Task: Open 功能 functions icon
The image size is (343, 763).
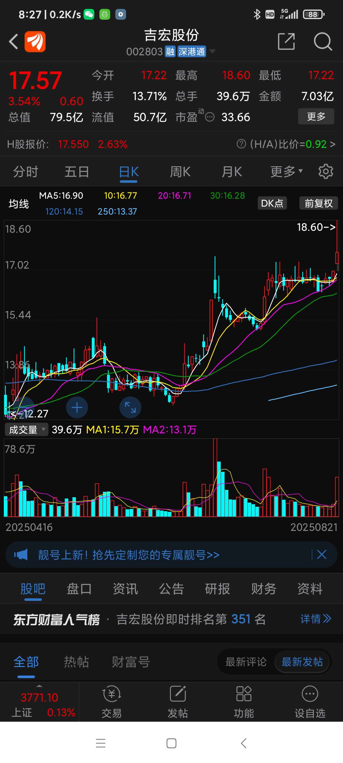Action: click(244, 702)
